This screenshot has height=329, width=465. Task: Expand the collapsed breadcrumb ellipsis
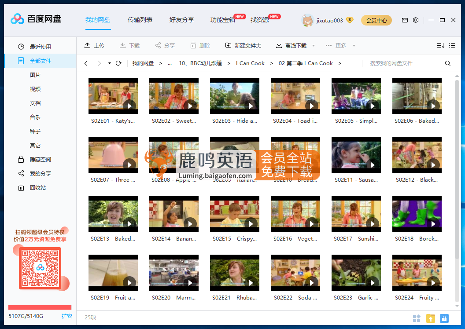pos(170,63)
